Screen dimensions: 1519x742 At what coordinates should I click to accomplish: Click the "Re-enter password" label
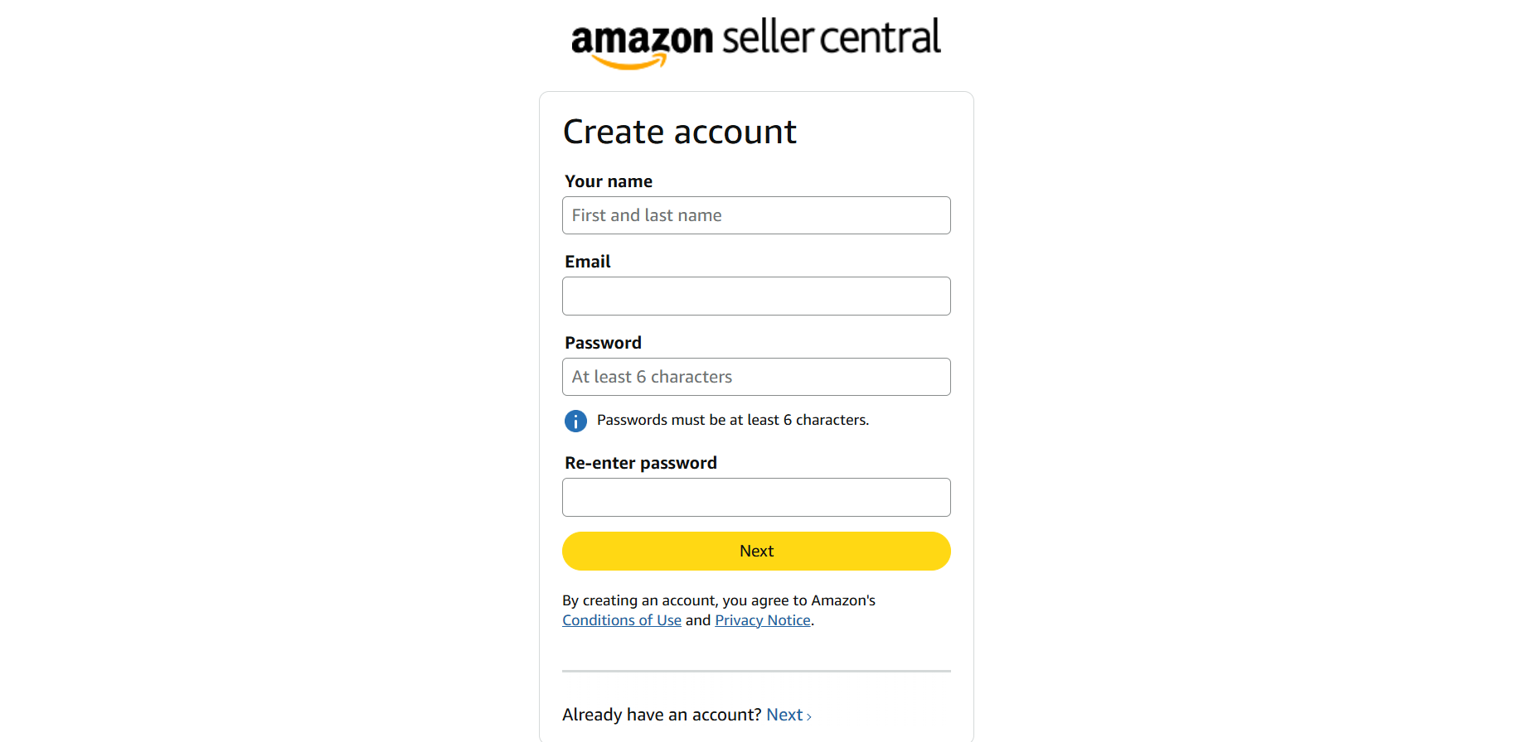tap(641, 463)
